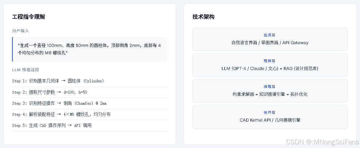Click Step 5 生成 CAD 操作序列 row
The height and width of the screenshot is (148, 360).
tap(90, 126)
